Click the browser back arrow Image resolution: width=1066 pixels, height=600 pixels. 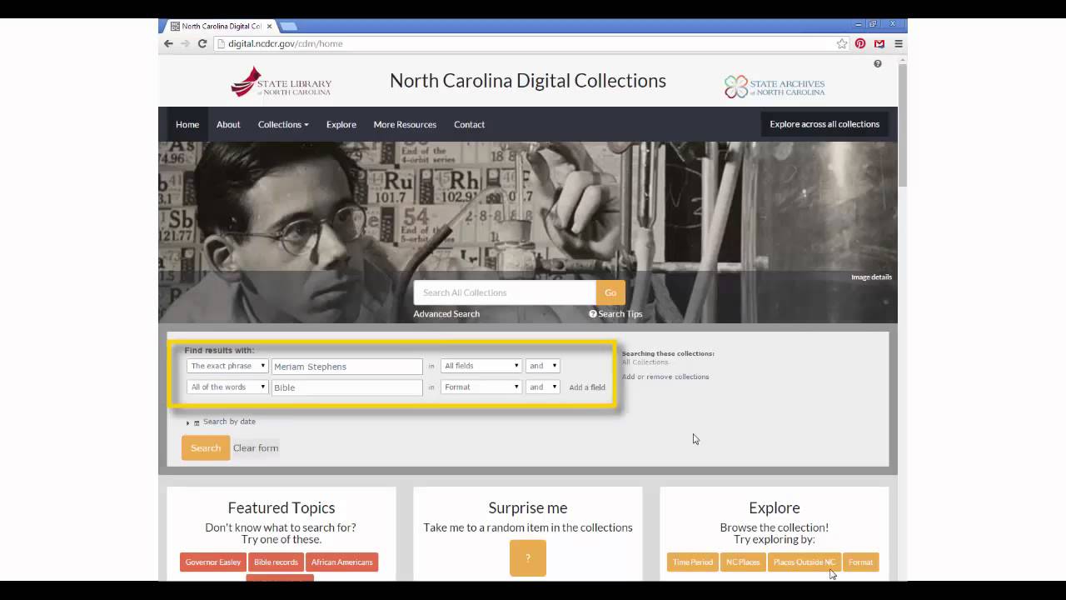click(168, 43)
